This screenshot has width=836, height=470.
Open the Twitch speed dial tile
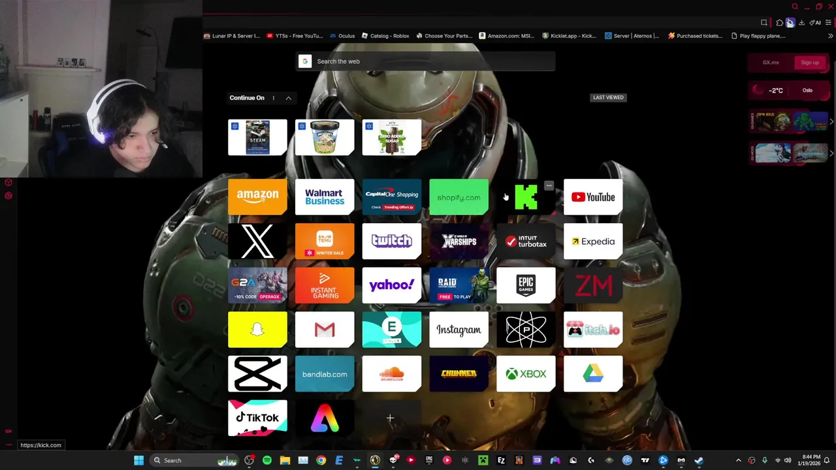pyautogui.click(x=392, y=242)
